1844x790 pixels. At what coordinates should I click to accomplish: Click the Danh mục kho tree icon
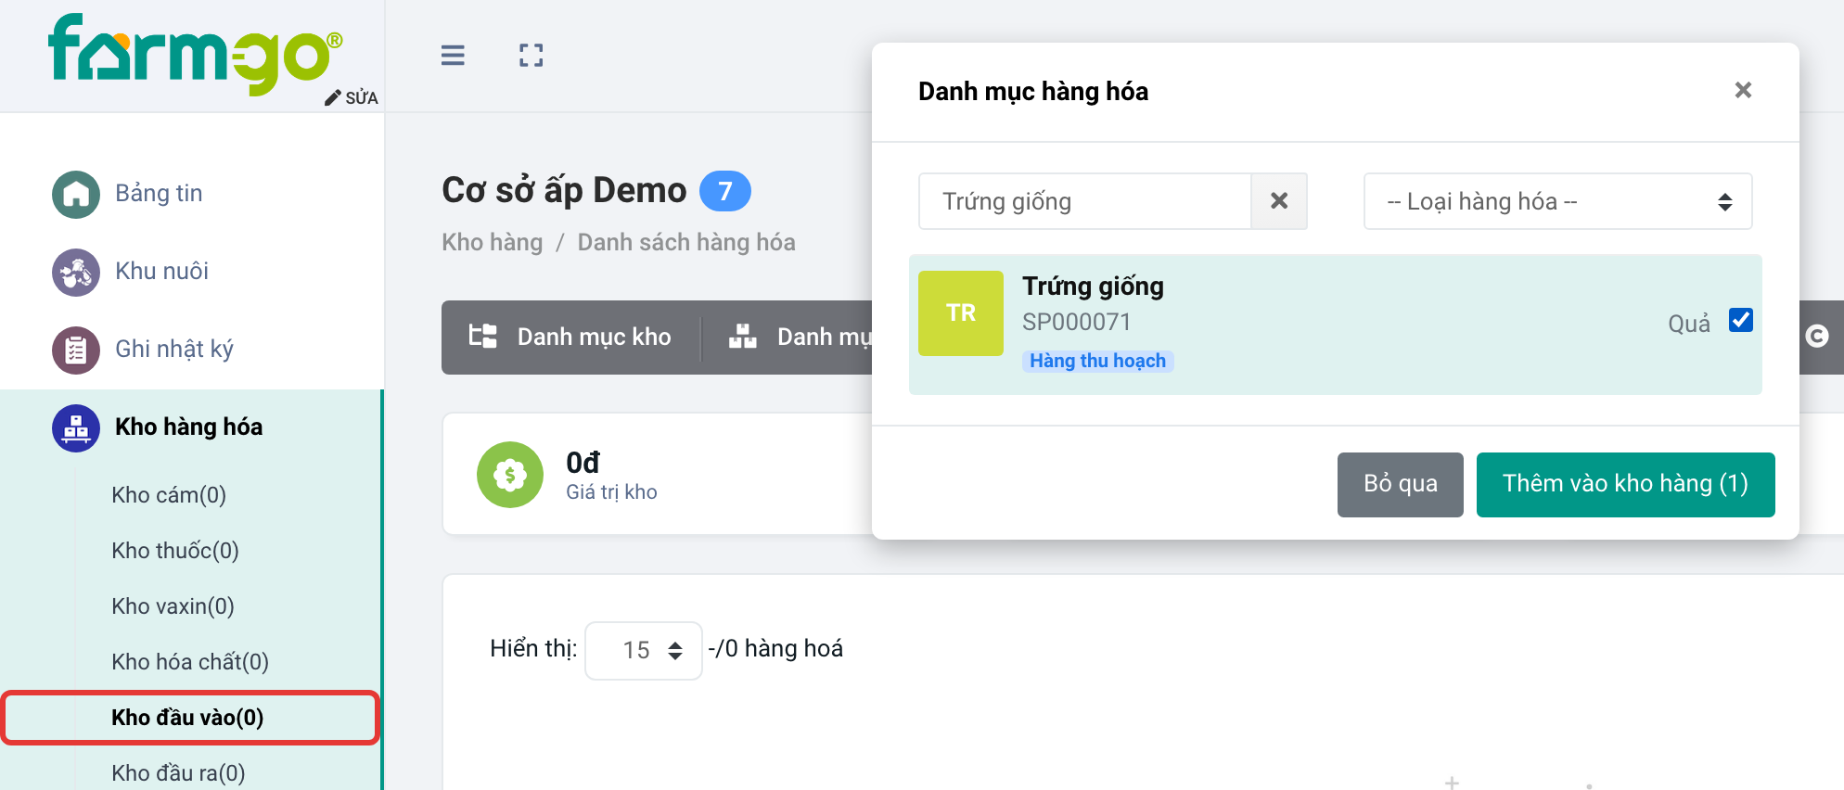click(482, 336)
